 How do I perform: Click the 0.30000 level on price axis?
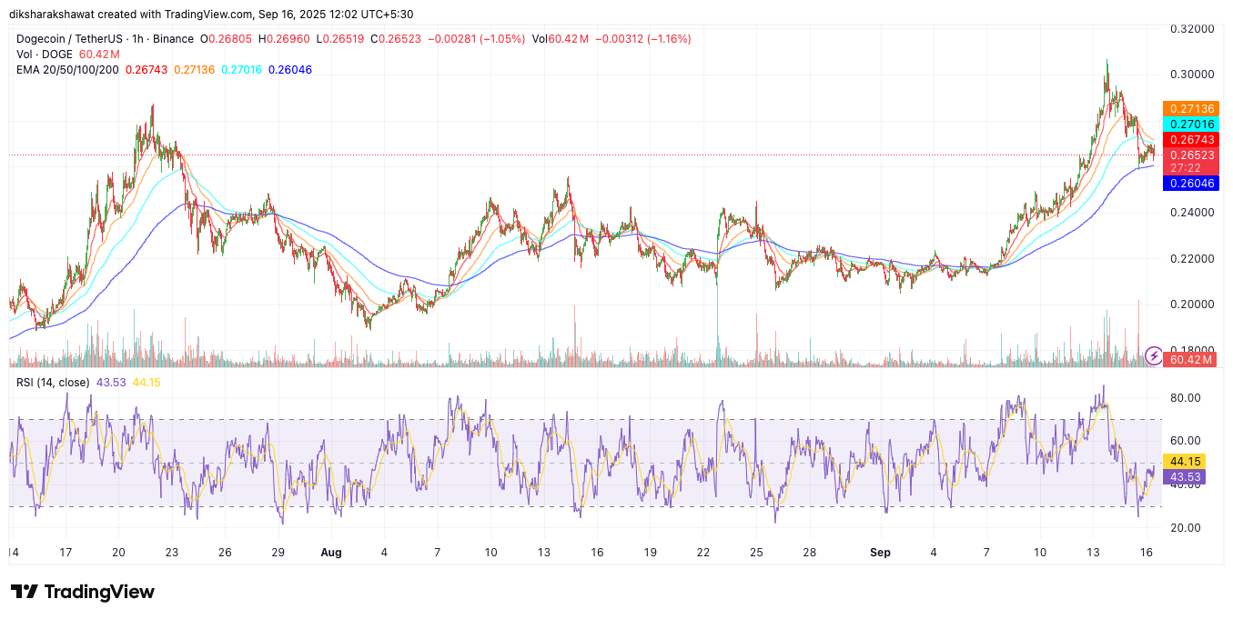1191,74
